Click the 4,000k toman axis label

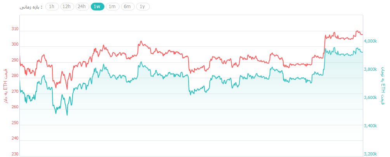tap(372, 41)
